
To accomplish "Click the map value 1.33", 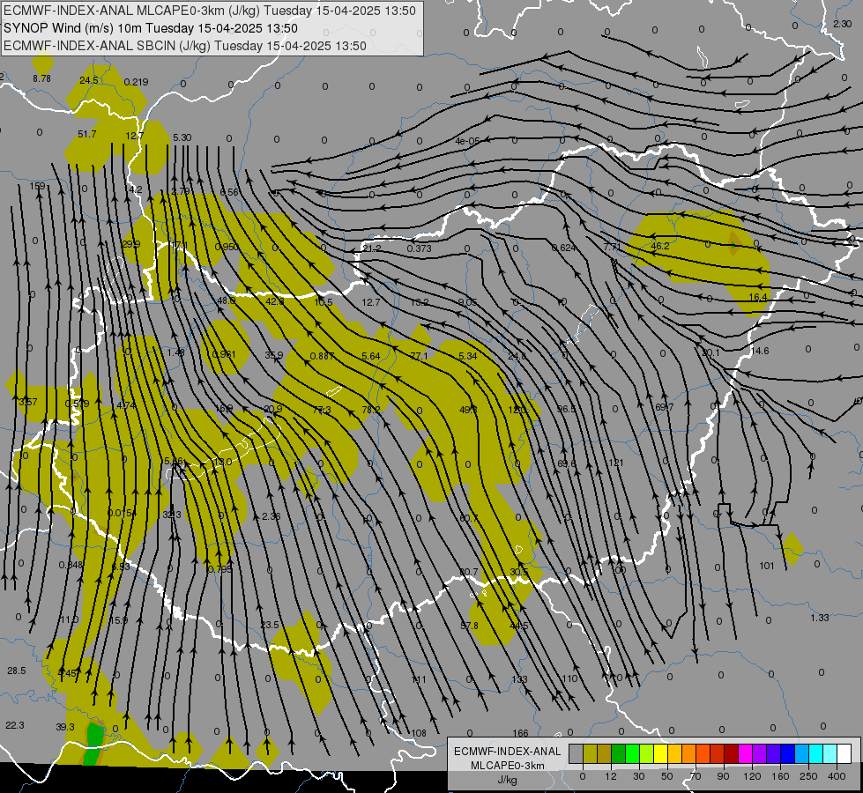I will [820, 618].
